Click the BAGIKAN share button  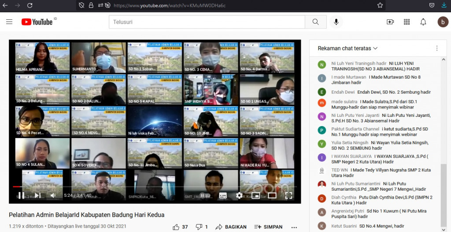click(231, 227)
